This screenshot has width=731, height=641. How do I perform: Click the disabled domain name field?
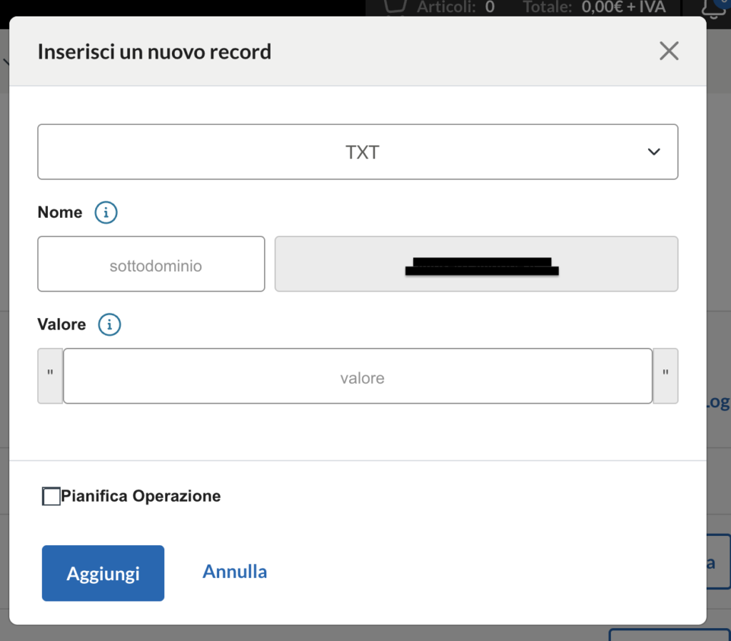click(x=476, y=264)
